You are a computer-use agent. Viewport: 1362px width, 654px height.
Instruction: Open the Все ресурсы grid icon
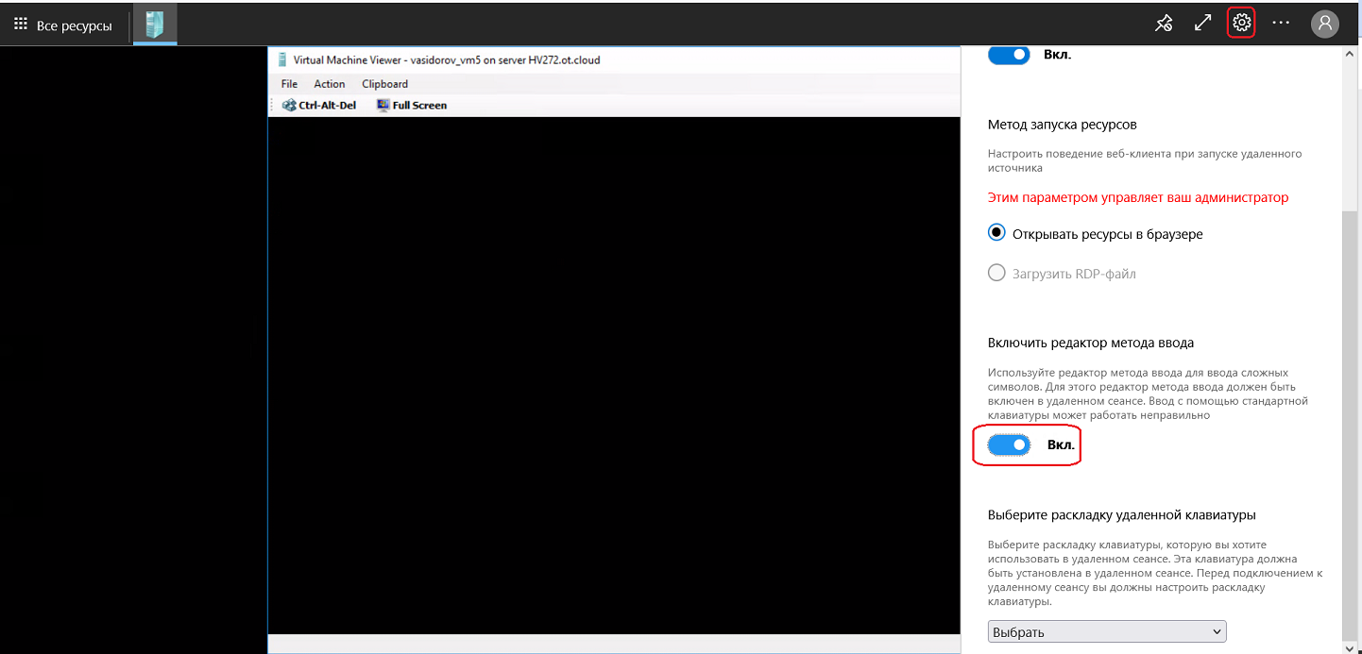coord(21,25)
